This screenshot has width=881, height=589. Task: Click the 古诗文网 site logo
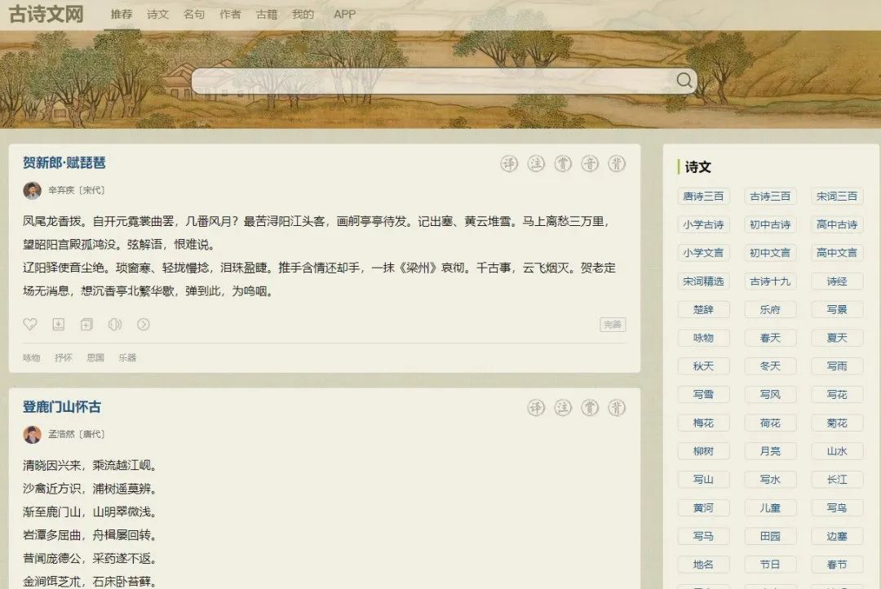pyautogui.click(x=46, y=14)
